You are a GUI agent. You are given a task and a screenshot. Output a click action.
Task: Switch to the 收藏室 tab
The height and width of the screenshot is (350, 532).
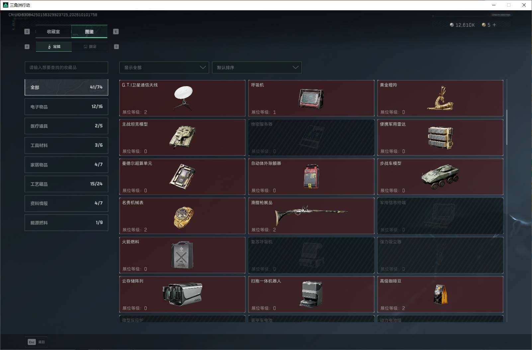point(53,31)
